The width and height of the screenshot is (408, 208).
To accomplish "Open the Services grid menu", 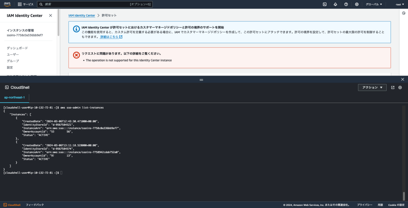I will [26, 4].
